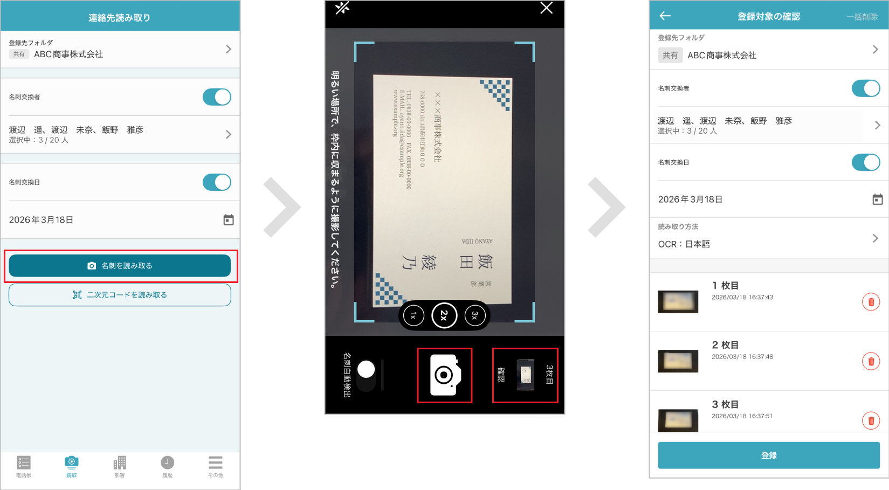
Task: Tap the camera shutter button
Action: point(444,375)
